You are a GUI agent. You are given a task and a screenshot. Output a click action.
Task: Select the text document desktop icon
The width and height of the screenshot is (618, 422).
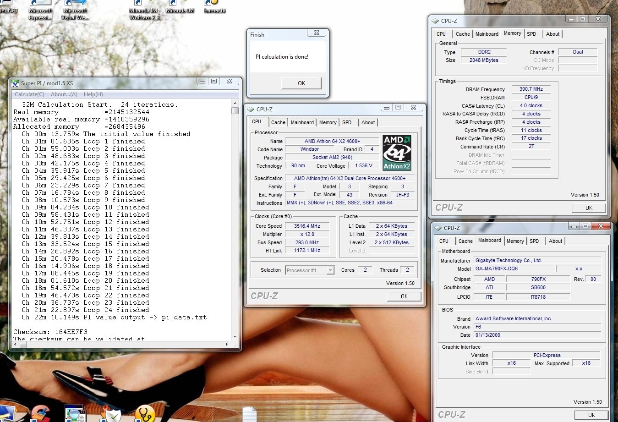(x=249, y=414)
